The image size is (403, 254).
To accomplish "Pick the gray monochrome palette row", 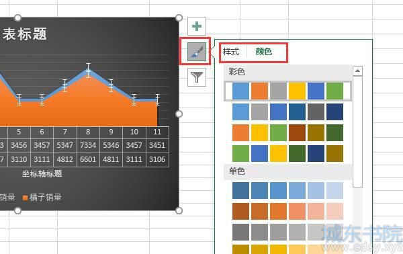I will pos(287,232).
